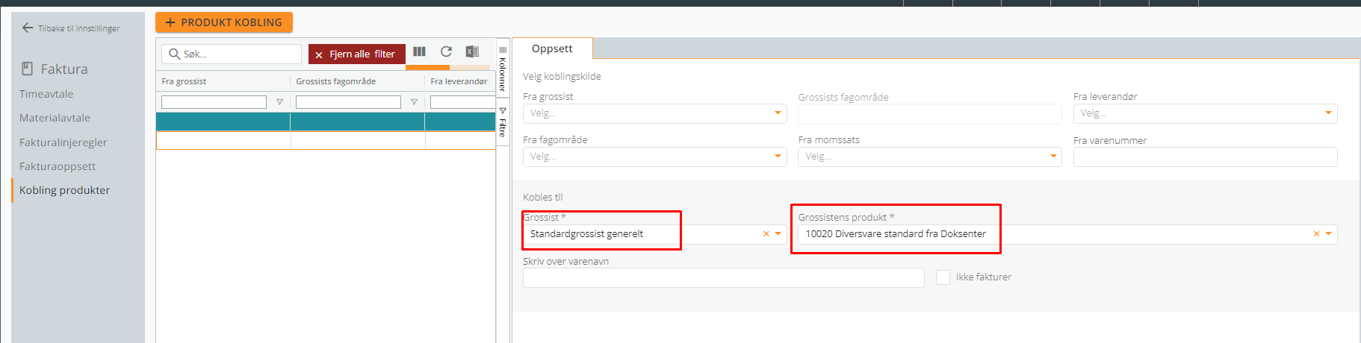The height and width of the screenshot is (343, 1361).
Task: Click the Skriv over varenavn input field
Action: click(x=724, y=277)
